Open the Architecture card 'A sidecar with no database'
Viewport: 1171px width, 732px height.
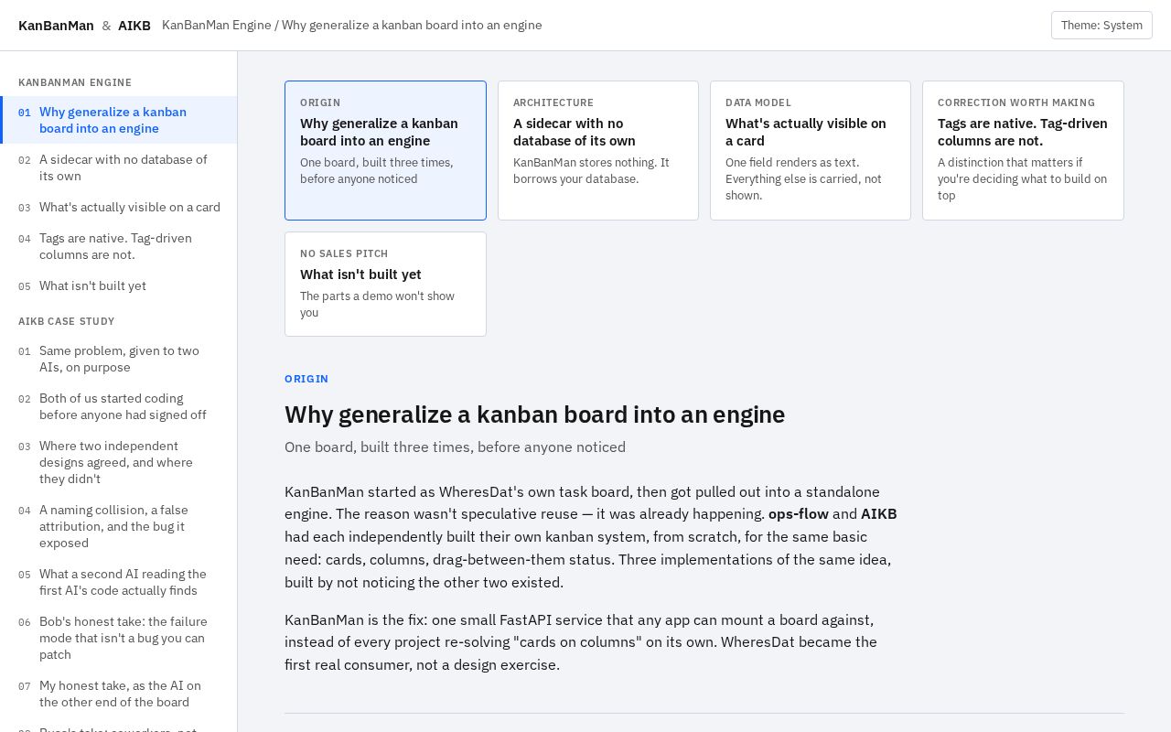[x=598, y=150]
